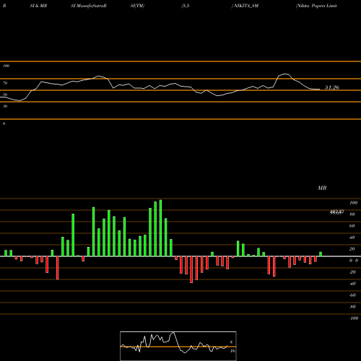361x361 pixels.
Task: Click the tallest green histogram bar
Action: tap(160, 228)
